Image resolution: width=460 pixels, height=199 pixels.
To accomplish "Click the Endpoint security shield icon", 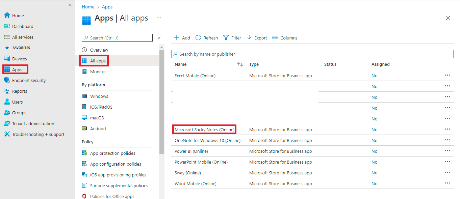I will (x=7, y=80).
